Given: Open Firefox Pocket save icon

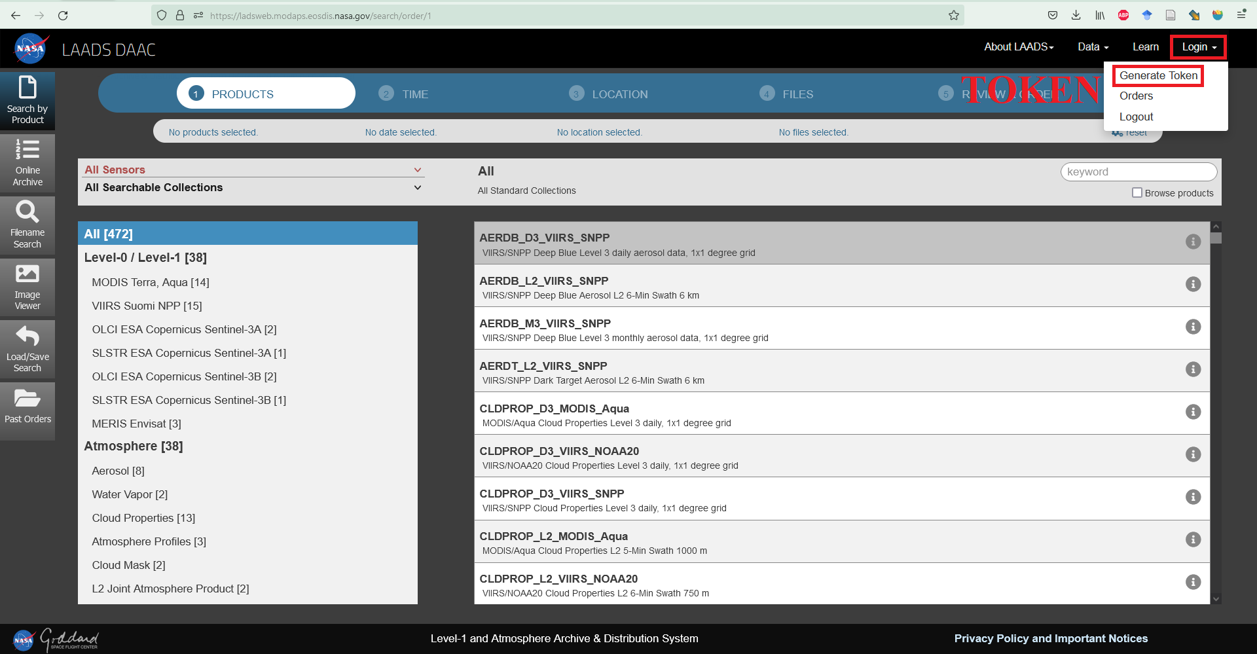Looking at the screenshot, I should (1052, 15).
